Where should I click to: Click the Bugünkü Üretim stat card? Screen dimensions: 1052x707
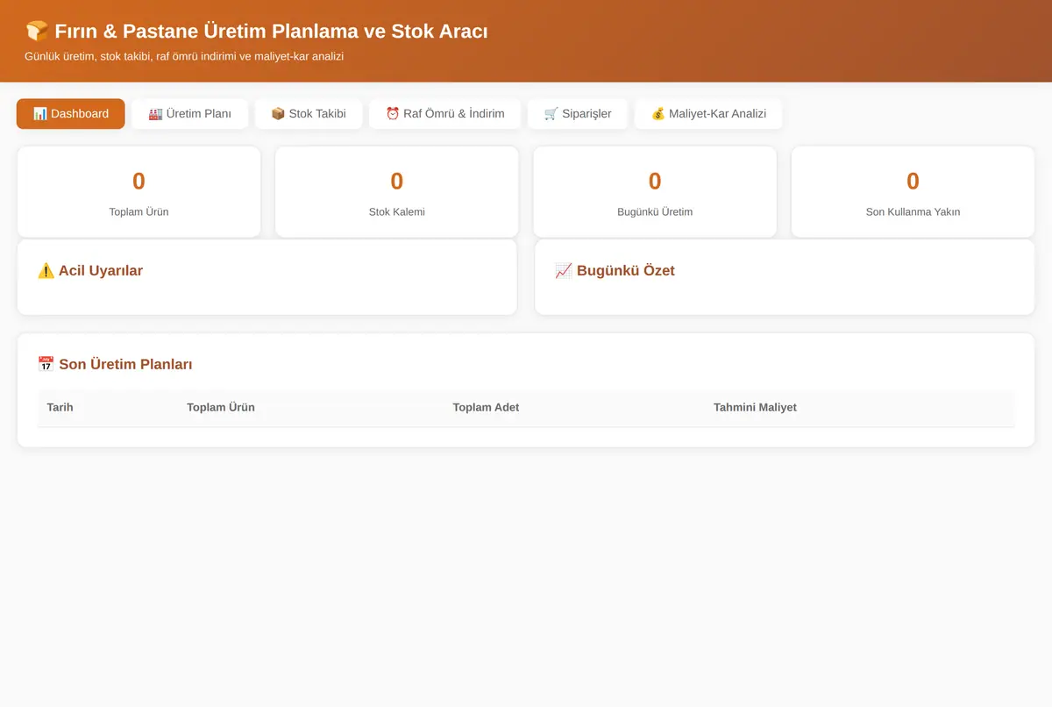655,191
